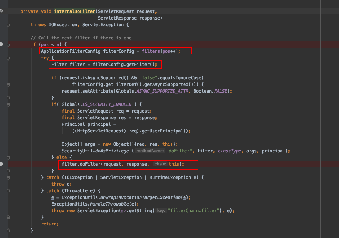Place cursor on method name internalDoFilter
The image size is (339, 238).
(x=75, y=11)
